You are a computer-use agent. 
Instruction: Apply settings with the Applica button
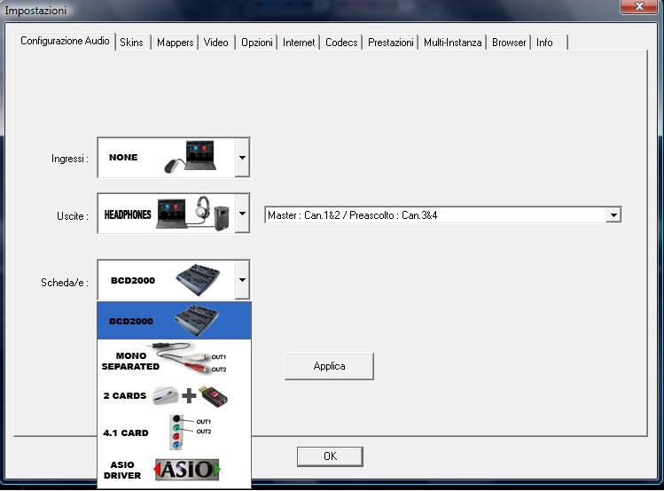(329, 366)
